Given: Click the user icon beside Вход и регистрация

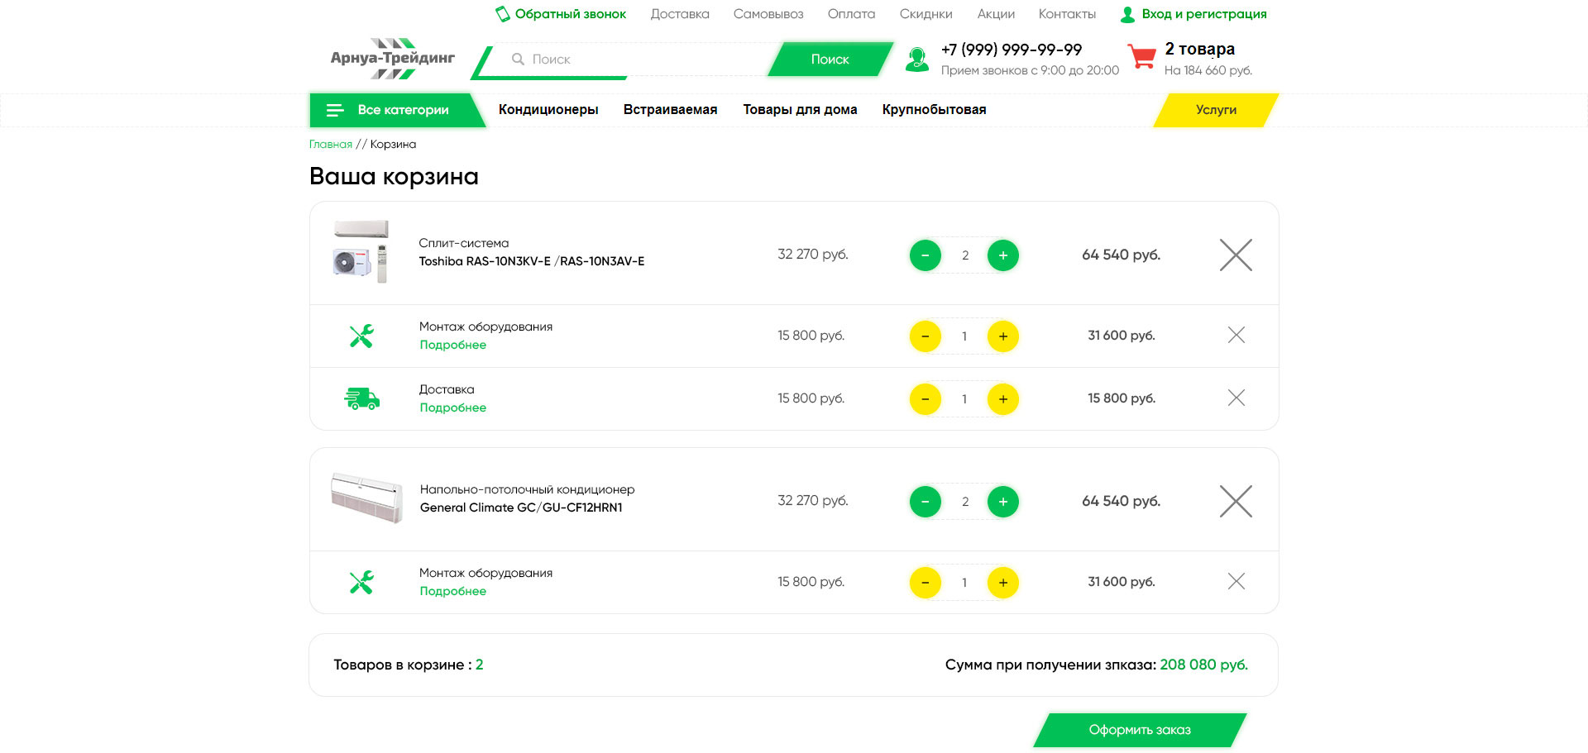Looking at the screenshot, I should [x=1127, y=15].
